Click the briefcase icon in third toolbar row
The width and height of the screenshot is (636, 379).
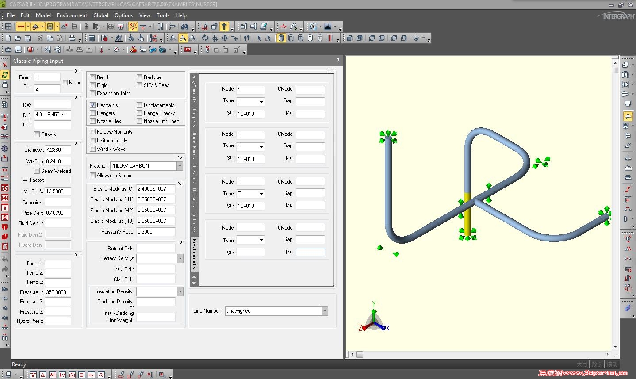click(x=8, y=50)
